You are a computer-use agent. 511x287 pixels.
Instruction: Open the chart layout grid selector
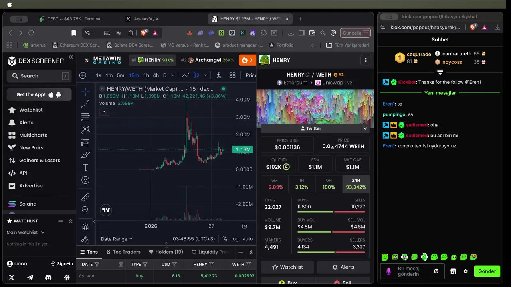click(232, 75)
